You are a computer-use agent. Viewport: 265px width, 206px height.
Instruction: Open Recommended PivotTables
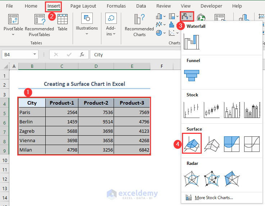40,25
